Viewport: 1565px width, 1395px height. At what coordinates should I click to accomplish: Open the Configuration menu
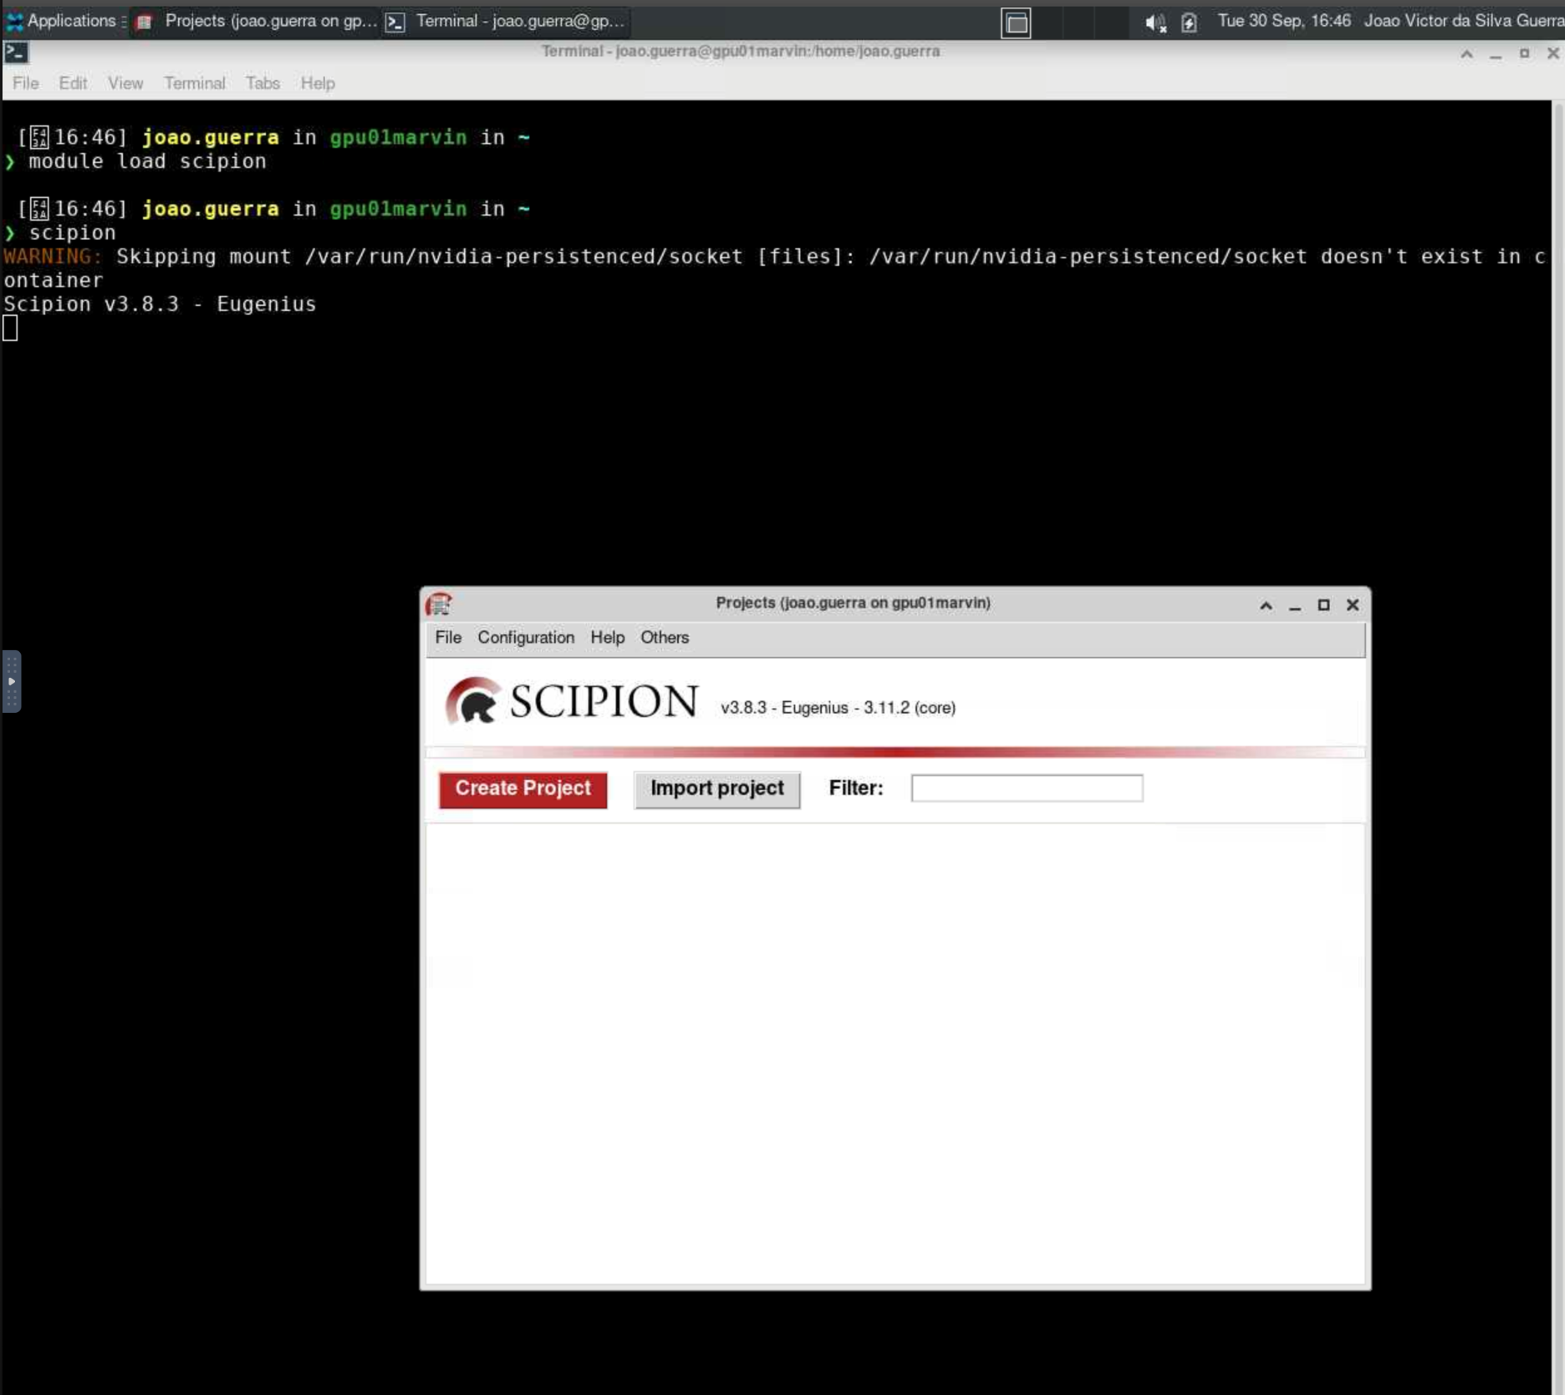click(525, 638)
